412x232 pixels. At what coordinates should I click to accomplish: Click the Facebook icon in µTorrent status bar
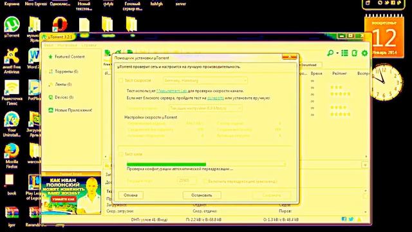coord(344,219)
